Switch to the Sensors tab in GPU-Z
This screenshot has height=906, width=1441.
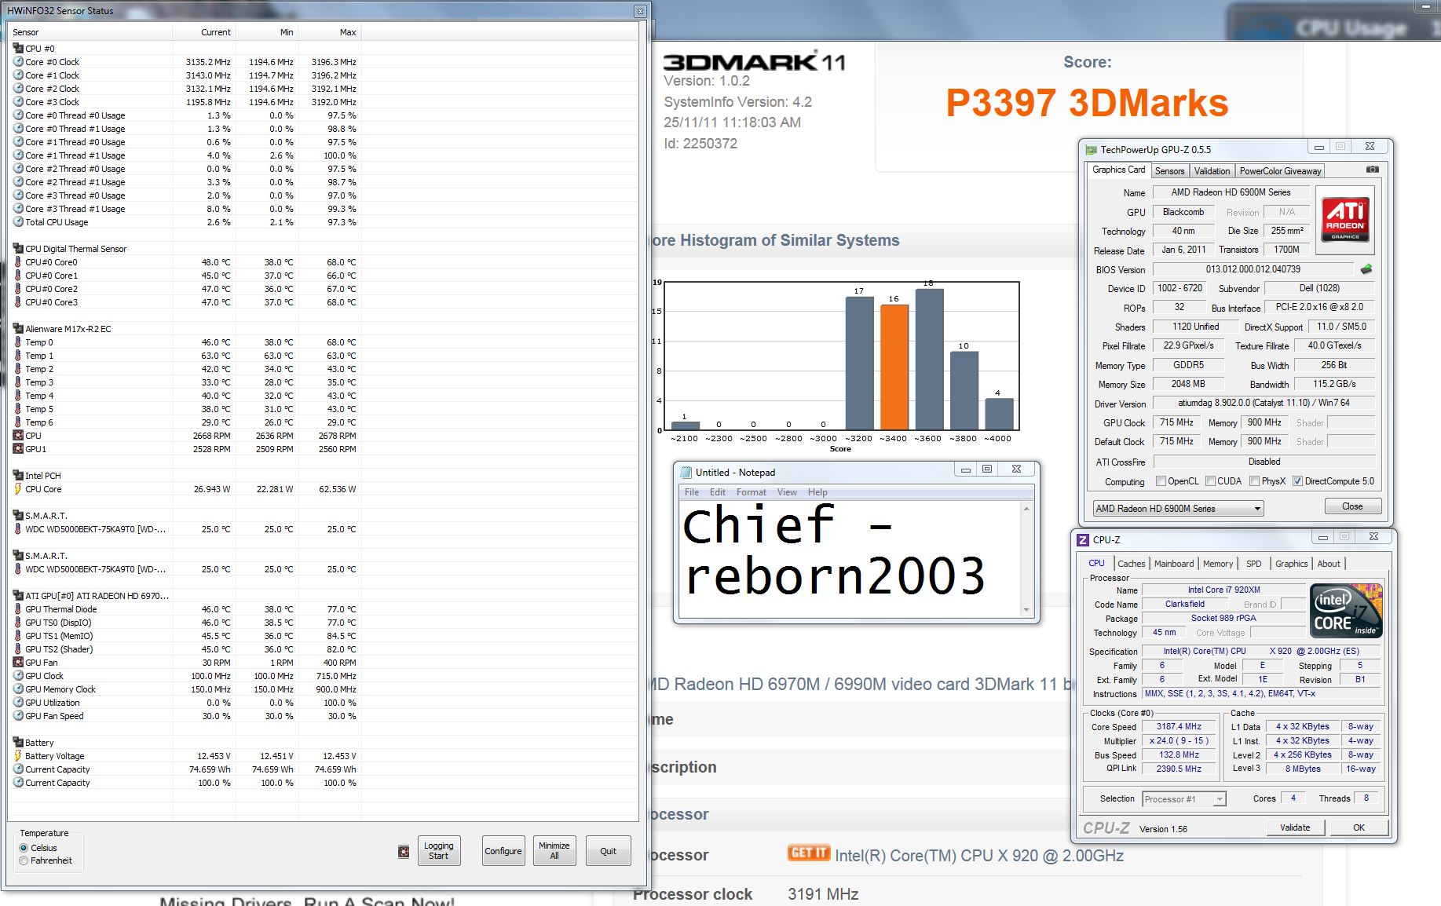coord(1169,171)
